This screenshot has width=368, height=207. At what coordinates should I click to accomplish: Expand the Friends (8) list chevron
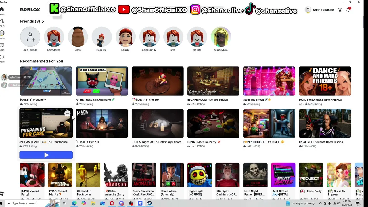click(43, 21)
